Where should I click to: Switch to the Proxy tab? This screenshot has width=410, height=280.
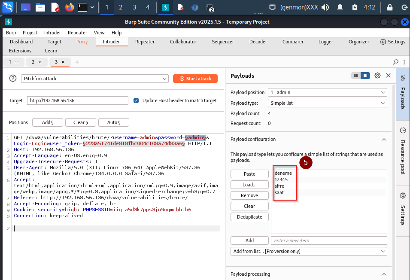[x=82, y=42]
